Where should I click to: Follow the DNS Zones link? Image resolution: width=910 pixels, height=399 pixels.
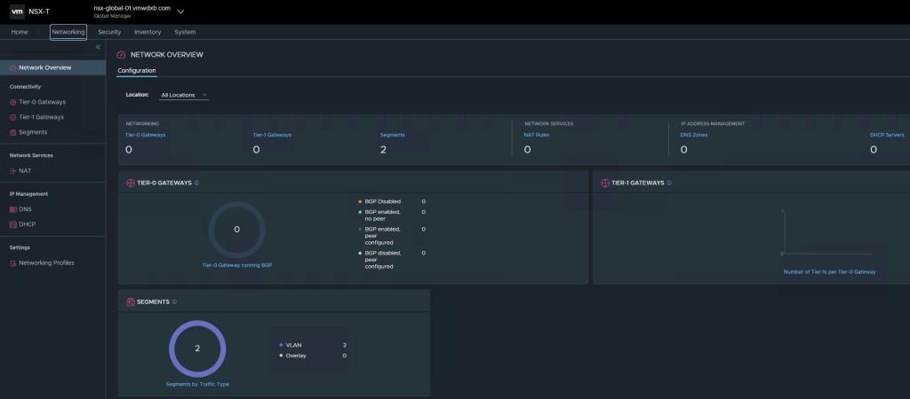coord(692,135)
